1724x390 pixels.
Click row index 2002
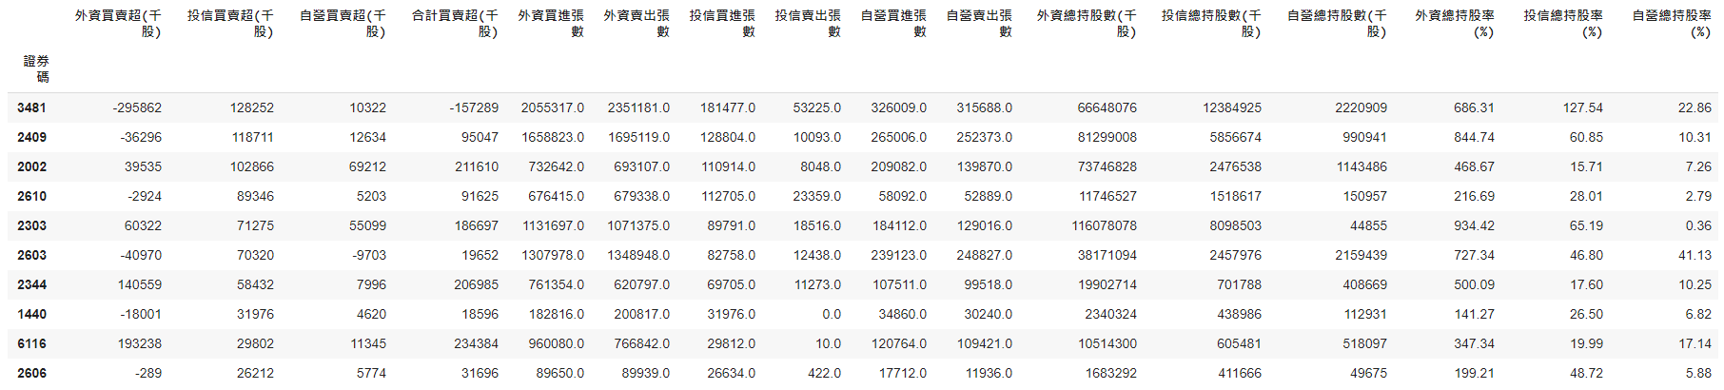(31, 167)
